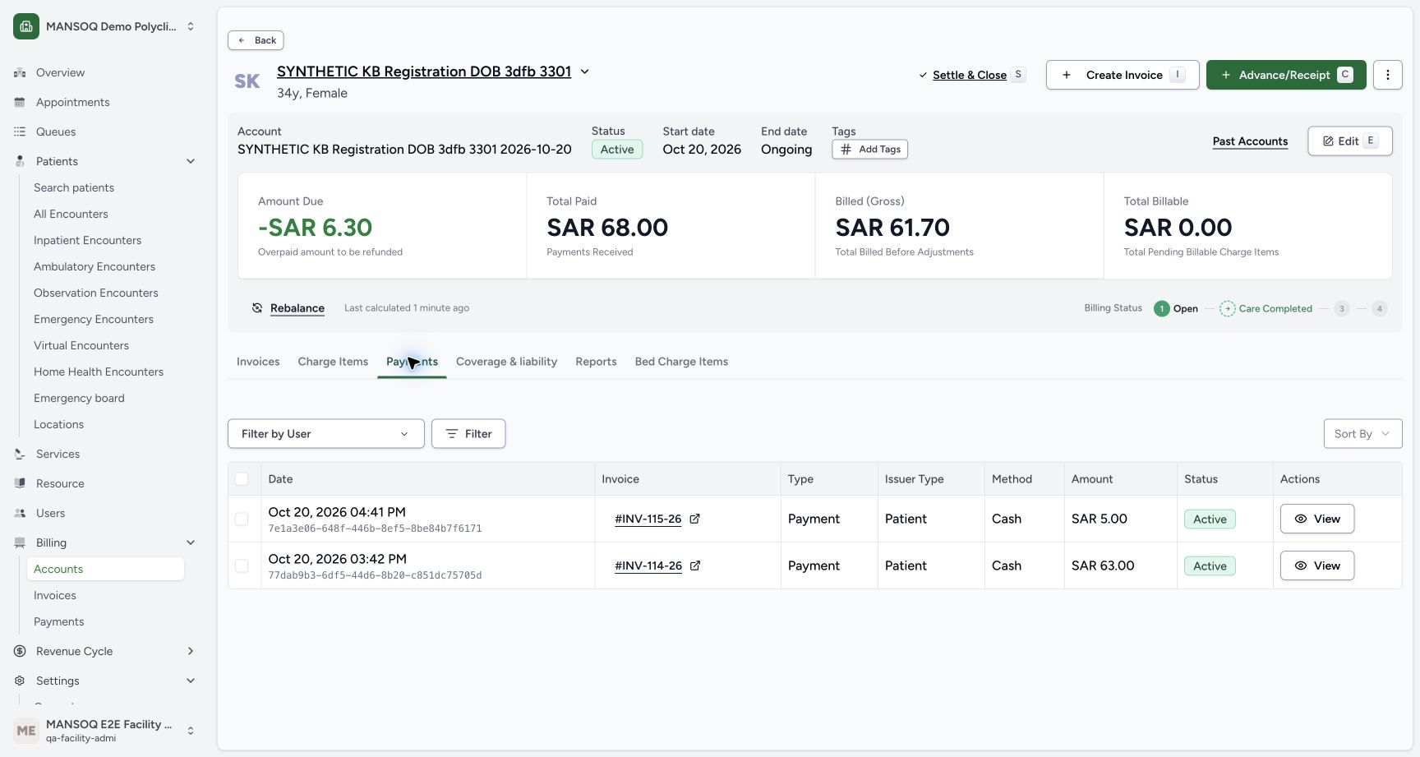Viewport: 1420px width, 757px height.
Task: View the SAR 63.00 payment
Action: tap(1317, 565)
